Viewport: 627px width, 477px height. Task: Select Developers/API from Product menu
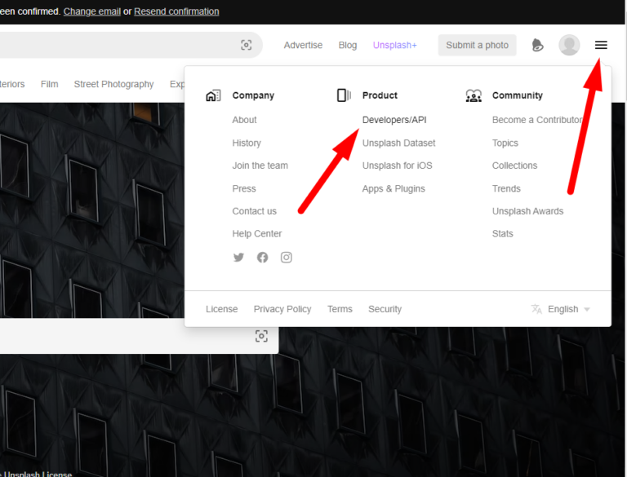click(394, 120)
